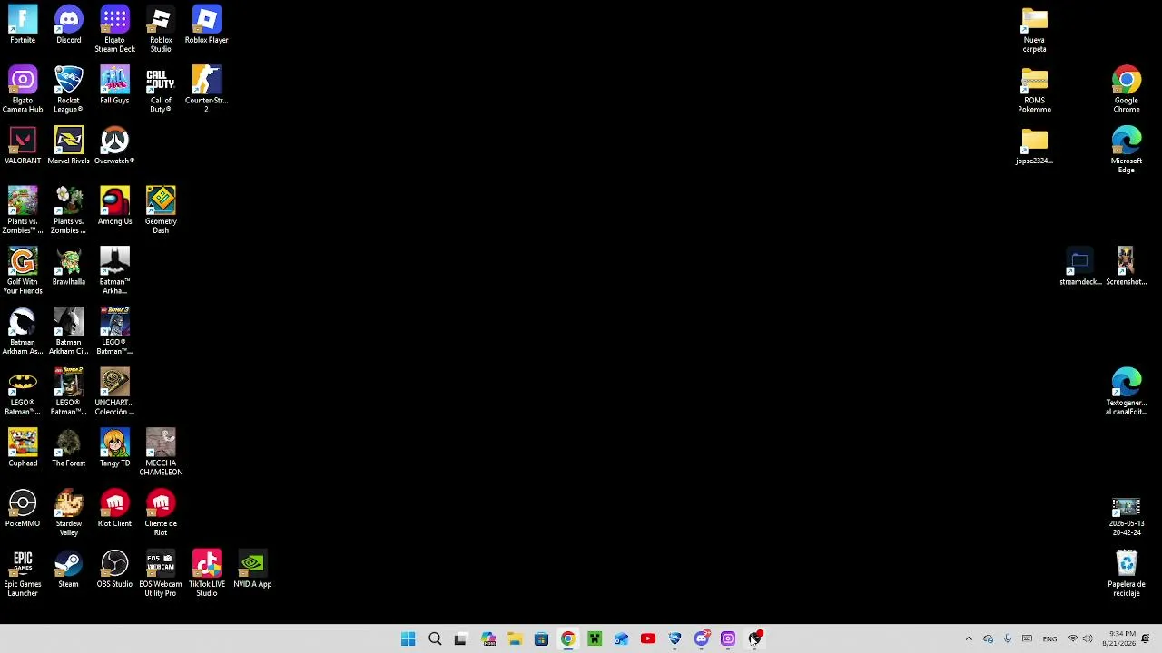Screen dimensions: 1162x653
Task: Select the Roblox Player desktop shortcut
Action: (x=206, y=24)
